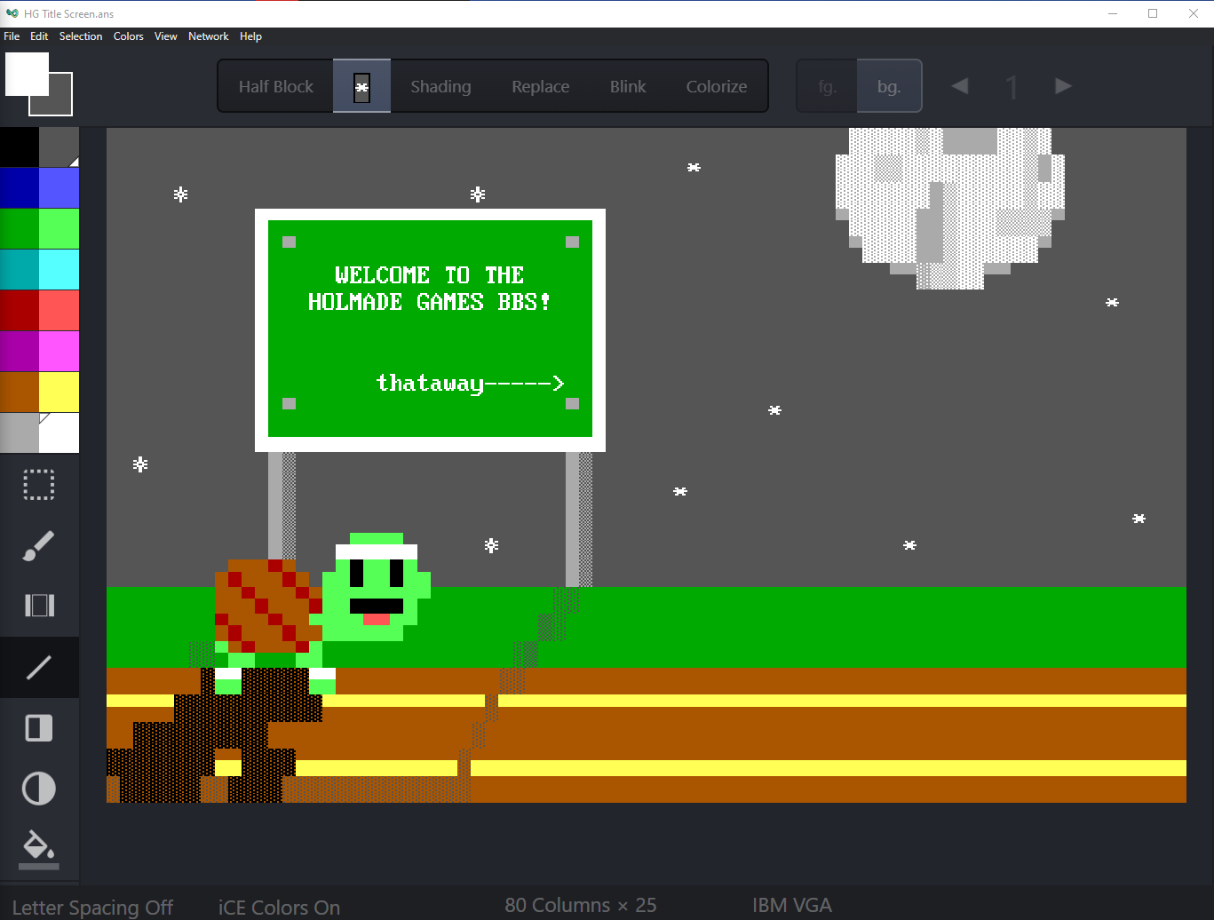Pick the dark blue palette swatch
This screenshot has height=920, width=1214.
coord(20,188)
